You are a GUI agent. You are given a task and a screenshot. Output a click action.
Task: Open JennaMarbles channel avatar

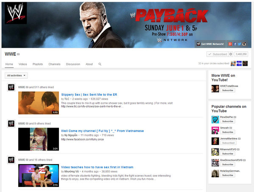[215, 141]
